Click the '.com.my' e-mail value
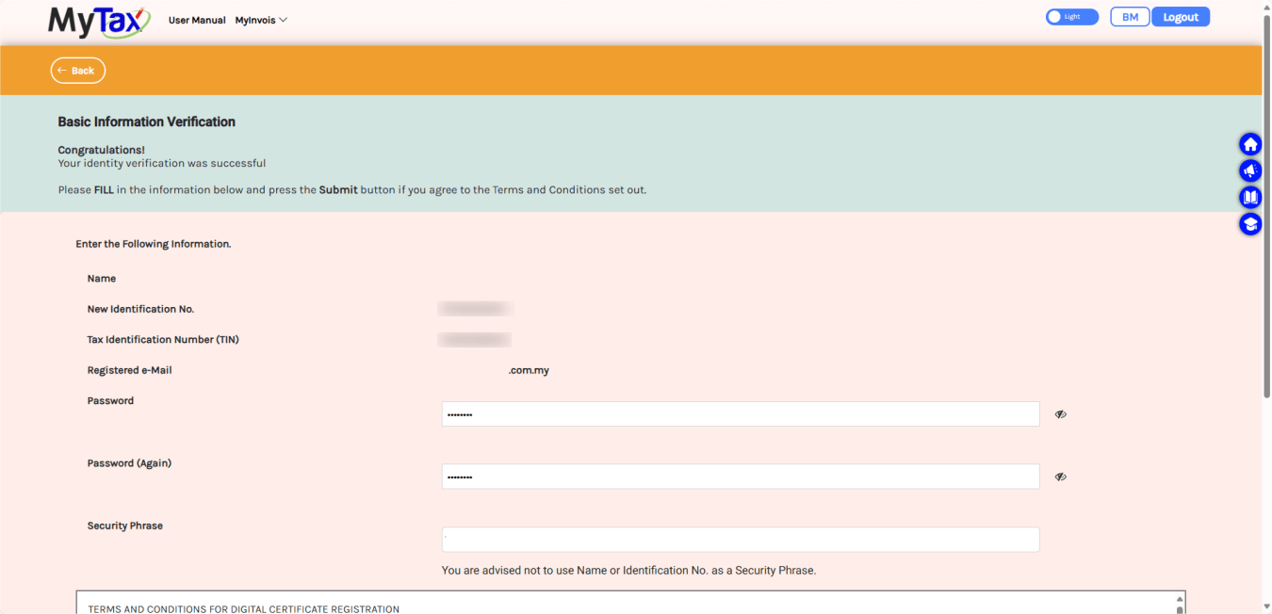Screen dimensions: 1272x614 [x=529, y=370]
